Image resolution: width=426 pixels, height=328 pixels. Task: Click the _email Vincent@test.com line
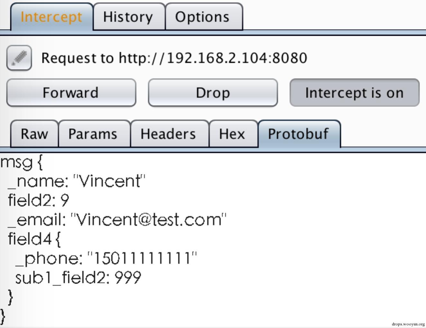tap(117, 220)
